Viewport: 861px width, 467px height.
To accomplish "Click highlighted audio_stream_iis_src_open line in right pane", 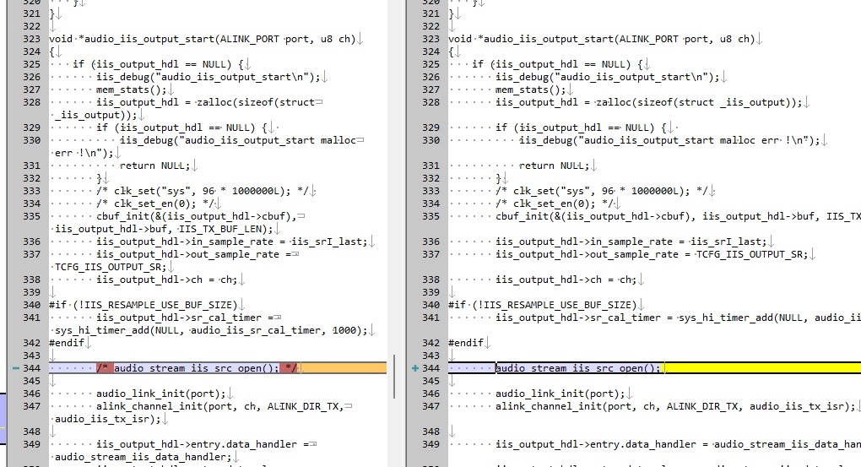I will click(578, 368).
